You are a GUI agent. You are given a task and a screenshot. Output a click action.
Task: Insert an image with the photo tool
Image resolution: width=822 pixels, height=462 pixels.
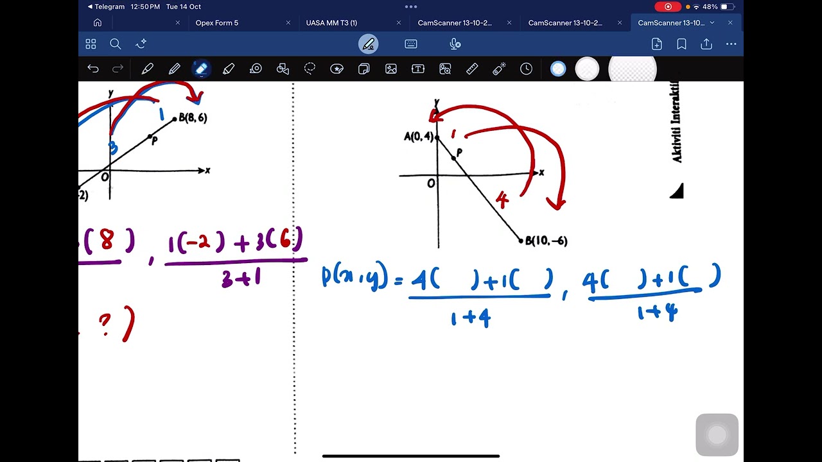coord(390,69)
